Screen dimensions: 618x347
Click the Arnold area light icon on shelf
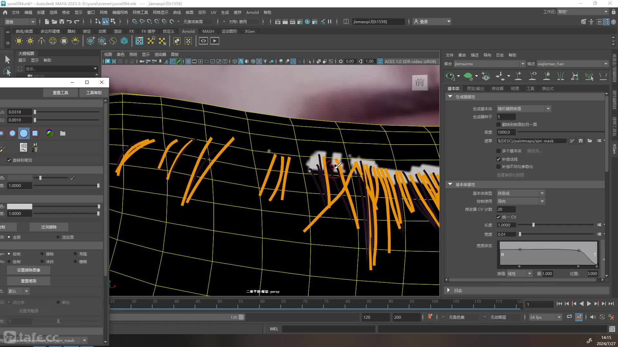point(19,41)
